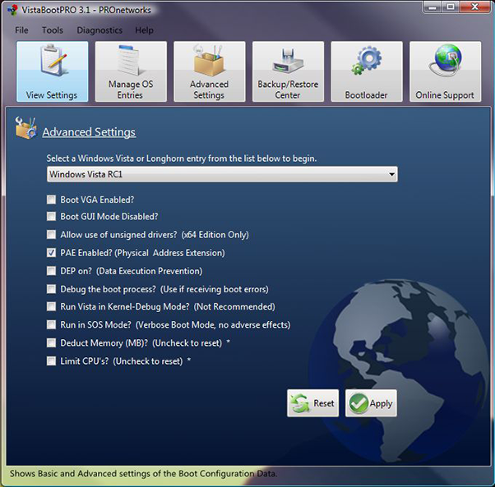Open the Diagnostics menu
The image size is (495, 487).
(99, 30)
